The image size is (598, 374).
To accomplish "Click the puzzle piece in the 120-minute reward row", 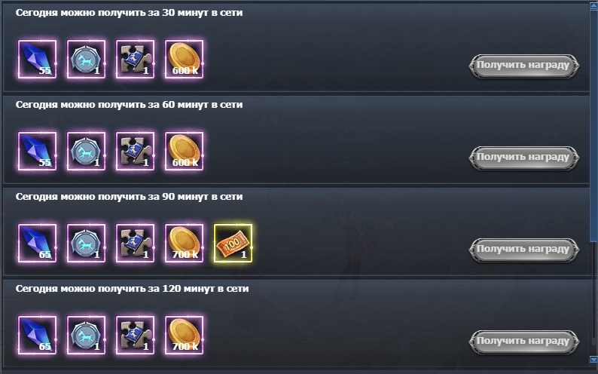I will coord(135,335).
